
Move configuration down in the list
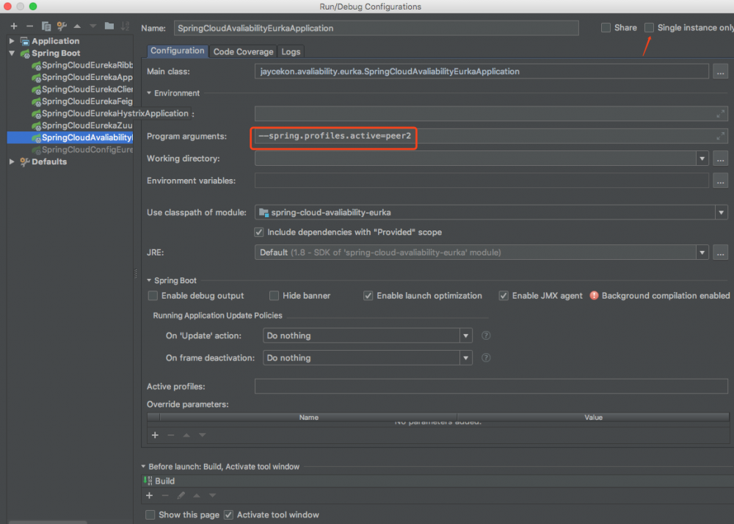[92, 26]
